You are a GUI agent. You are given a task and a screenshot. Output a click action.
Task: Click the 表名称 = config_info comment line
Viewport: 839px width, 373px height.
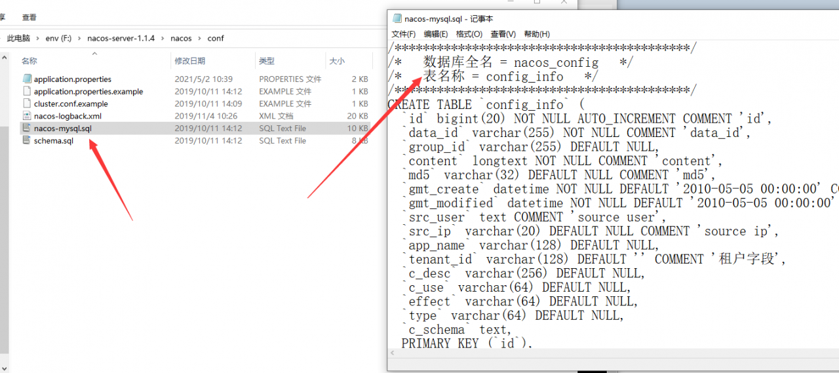[493, 77]
